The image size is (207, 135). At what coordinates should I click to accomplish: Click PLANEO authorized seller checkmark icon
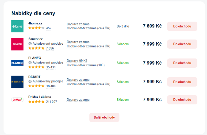30,63
